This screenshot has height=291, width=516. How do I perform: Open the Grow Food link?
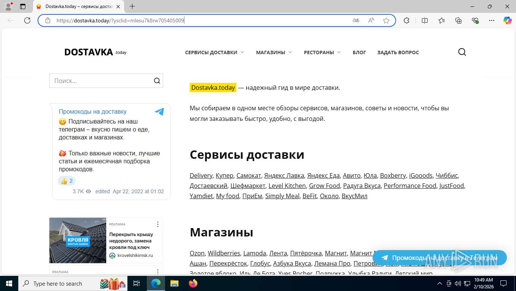point(324,186)
